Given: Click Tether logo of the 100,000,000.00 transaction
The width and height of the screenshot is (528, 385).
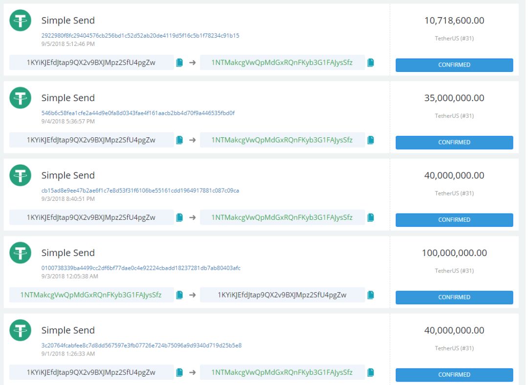Looking at the screenshot, I should coord(20,253).
